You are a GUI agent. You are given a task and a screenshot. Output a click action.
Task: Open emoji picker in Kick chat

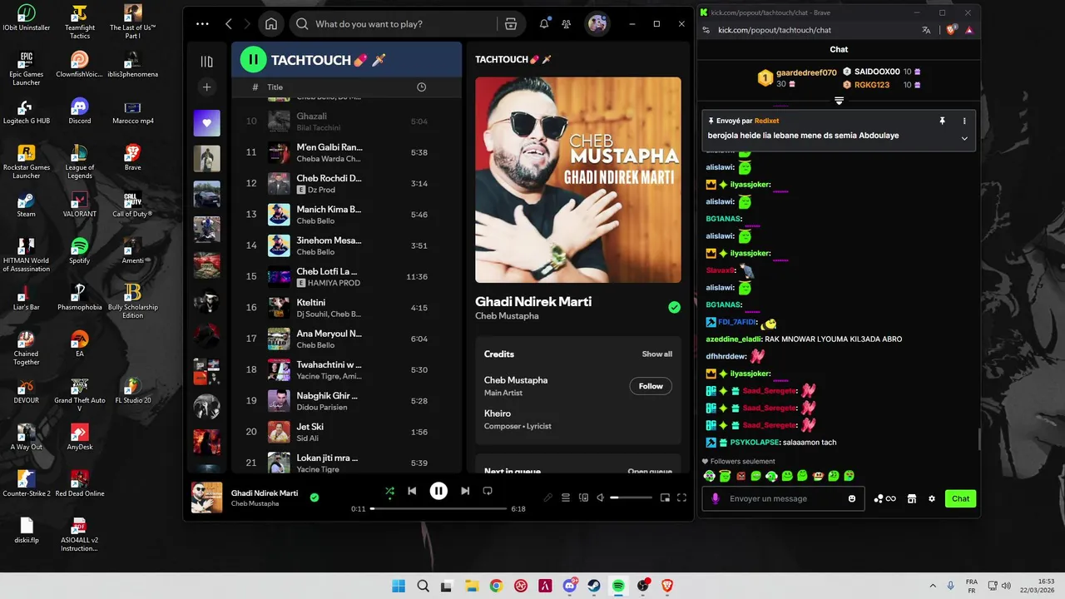tap(852, 498)
